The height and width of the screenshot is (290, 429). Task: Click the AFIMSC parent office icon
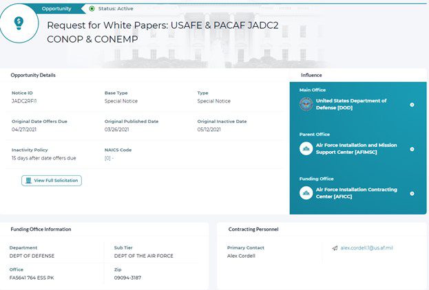[x=306, y=148]
